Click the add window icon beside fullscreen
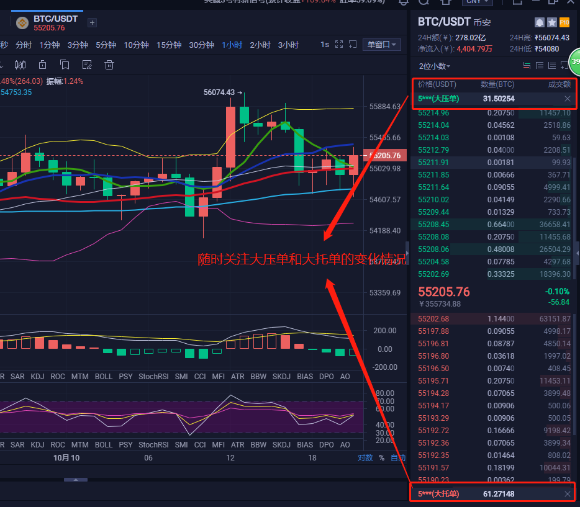Image resolution: width=580 pixels, height=507 pixels. [353, 44]
